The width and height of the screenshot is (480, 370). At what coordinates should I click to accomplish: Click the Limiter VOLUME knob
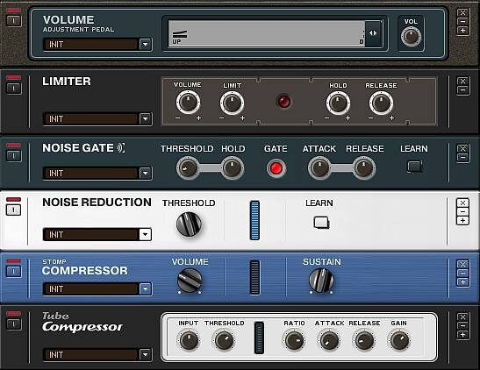pos(188,102)
